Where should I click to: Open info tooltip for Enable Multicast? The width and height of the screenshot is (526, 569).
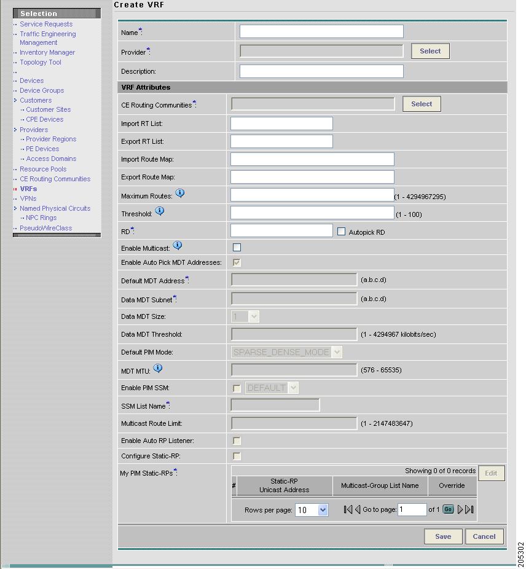click(x=177, y=245)
